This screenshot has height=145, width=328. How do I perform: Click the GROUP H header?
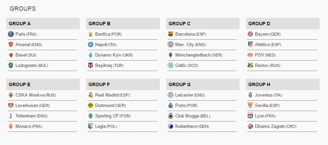pos(283,84)
